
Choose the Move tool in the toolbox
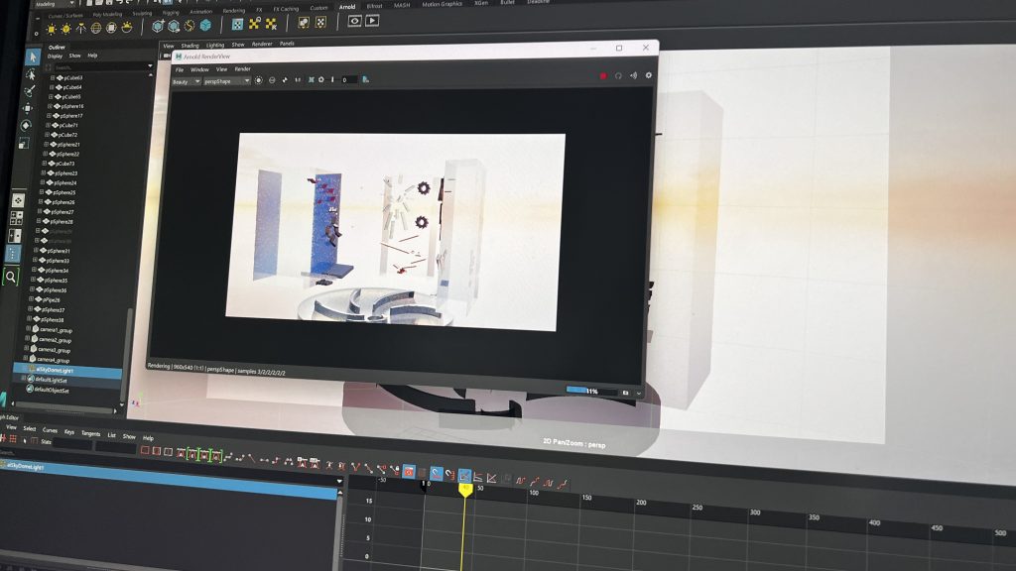coord(28,108)
